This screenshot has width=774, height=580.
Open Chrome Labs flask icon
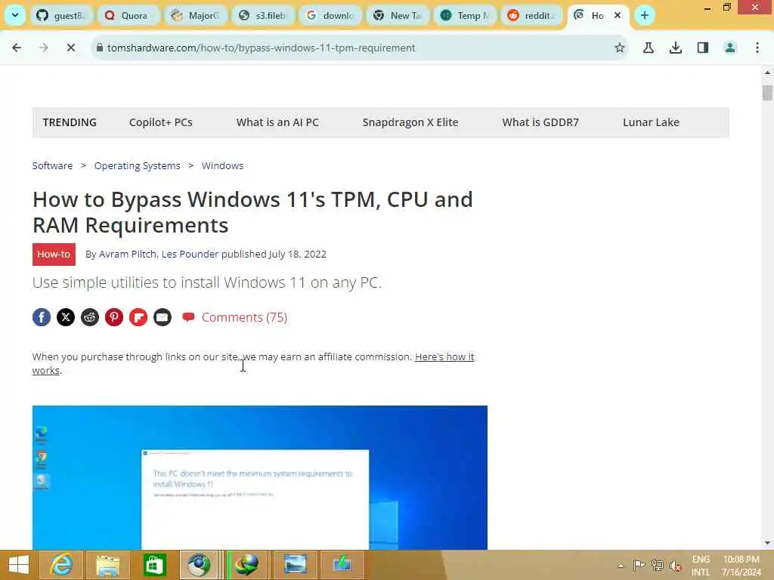[x=648, y=48]
